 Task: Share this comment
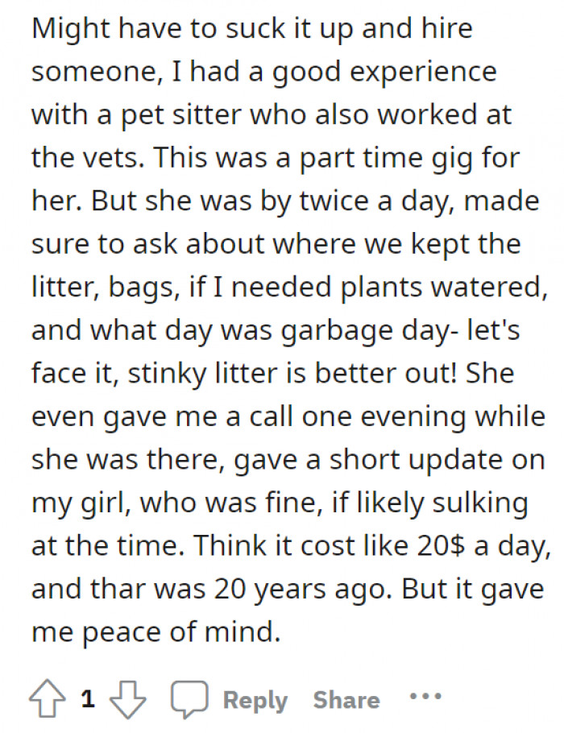pyautogui.click(x=346, y=699)
